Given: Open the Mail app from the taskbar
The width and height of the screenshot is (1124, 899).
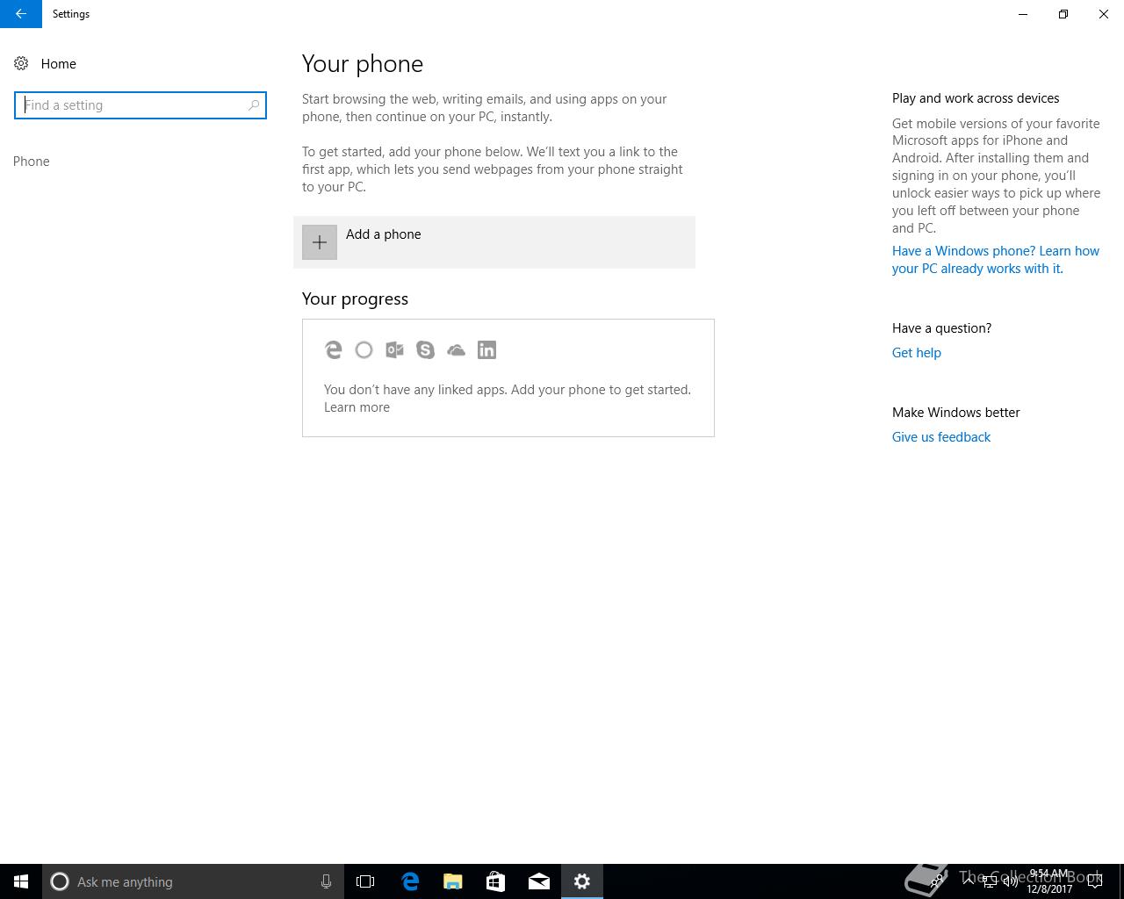Looking at the screenshot, I should pyautogui.click(x=539, y=881).
